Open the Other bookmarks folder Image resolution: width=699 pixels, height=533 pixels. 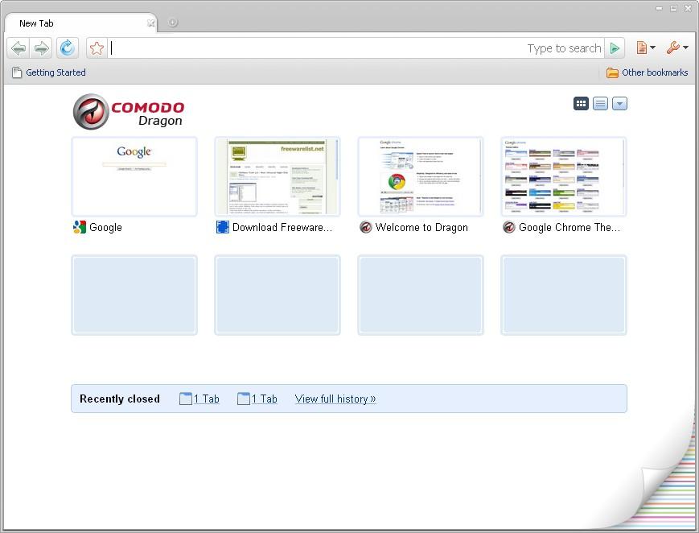647,72
